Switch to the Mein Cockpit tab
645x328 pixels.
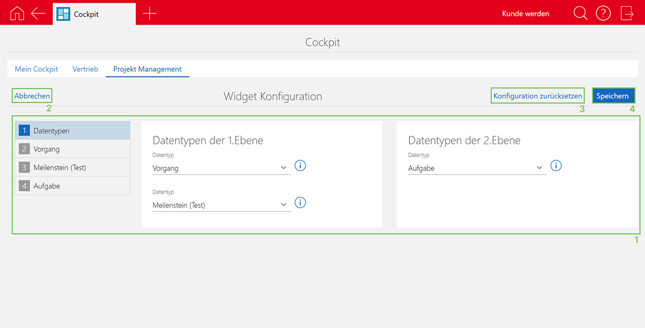(x=36, y=68)
